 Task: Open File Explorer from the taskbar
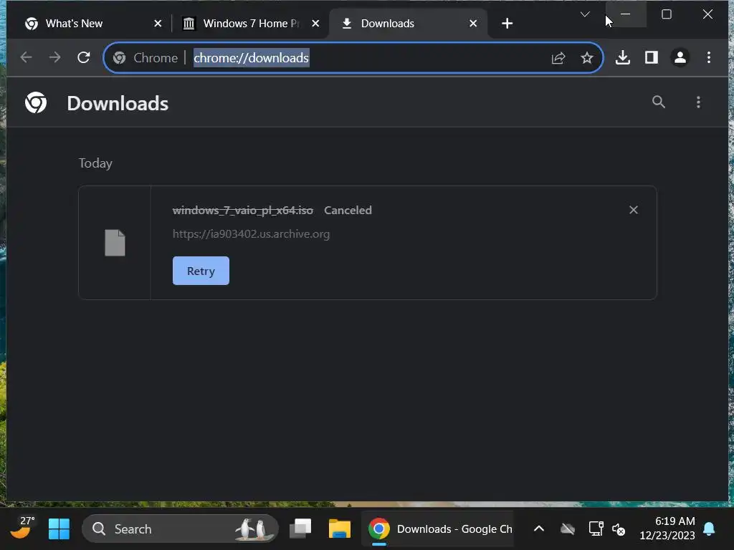(x=339, y=529)
